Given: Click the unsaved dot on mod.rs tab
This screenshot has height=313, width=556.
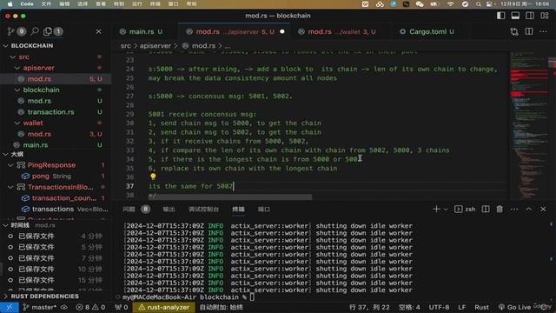Looking at the screenshot, I should pos(282,31).
